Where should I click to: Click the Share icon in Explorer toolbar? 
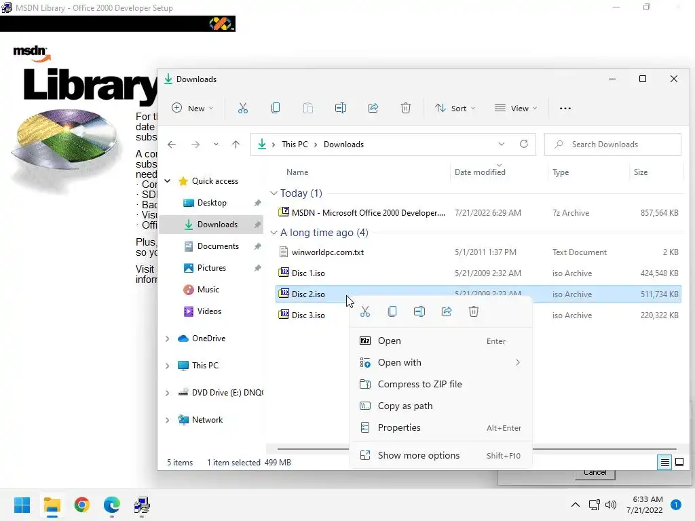tap(373, 108)
